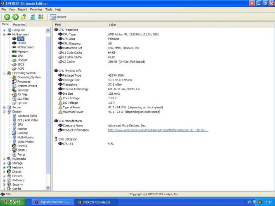Click the Value column header

click(x=159, y=25)
